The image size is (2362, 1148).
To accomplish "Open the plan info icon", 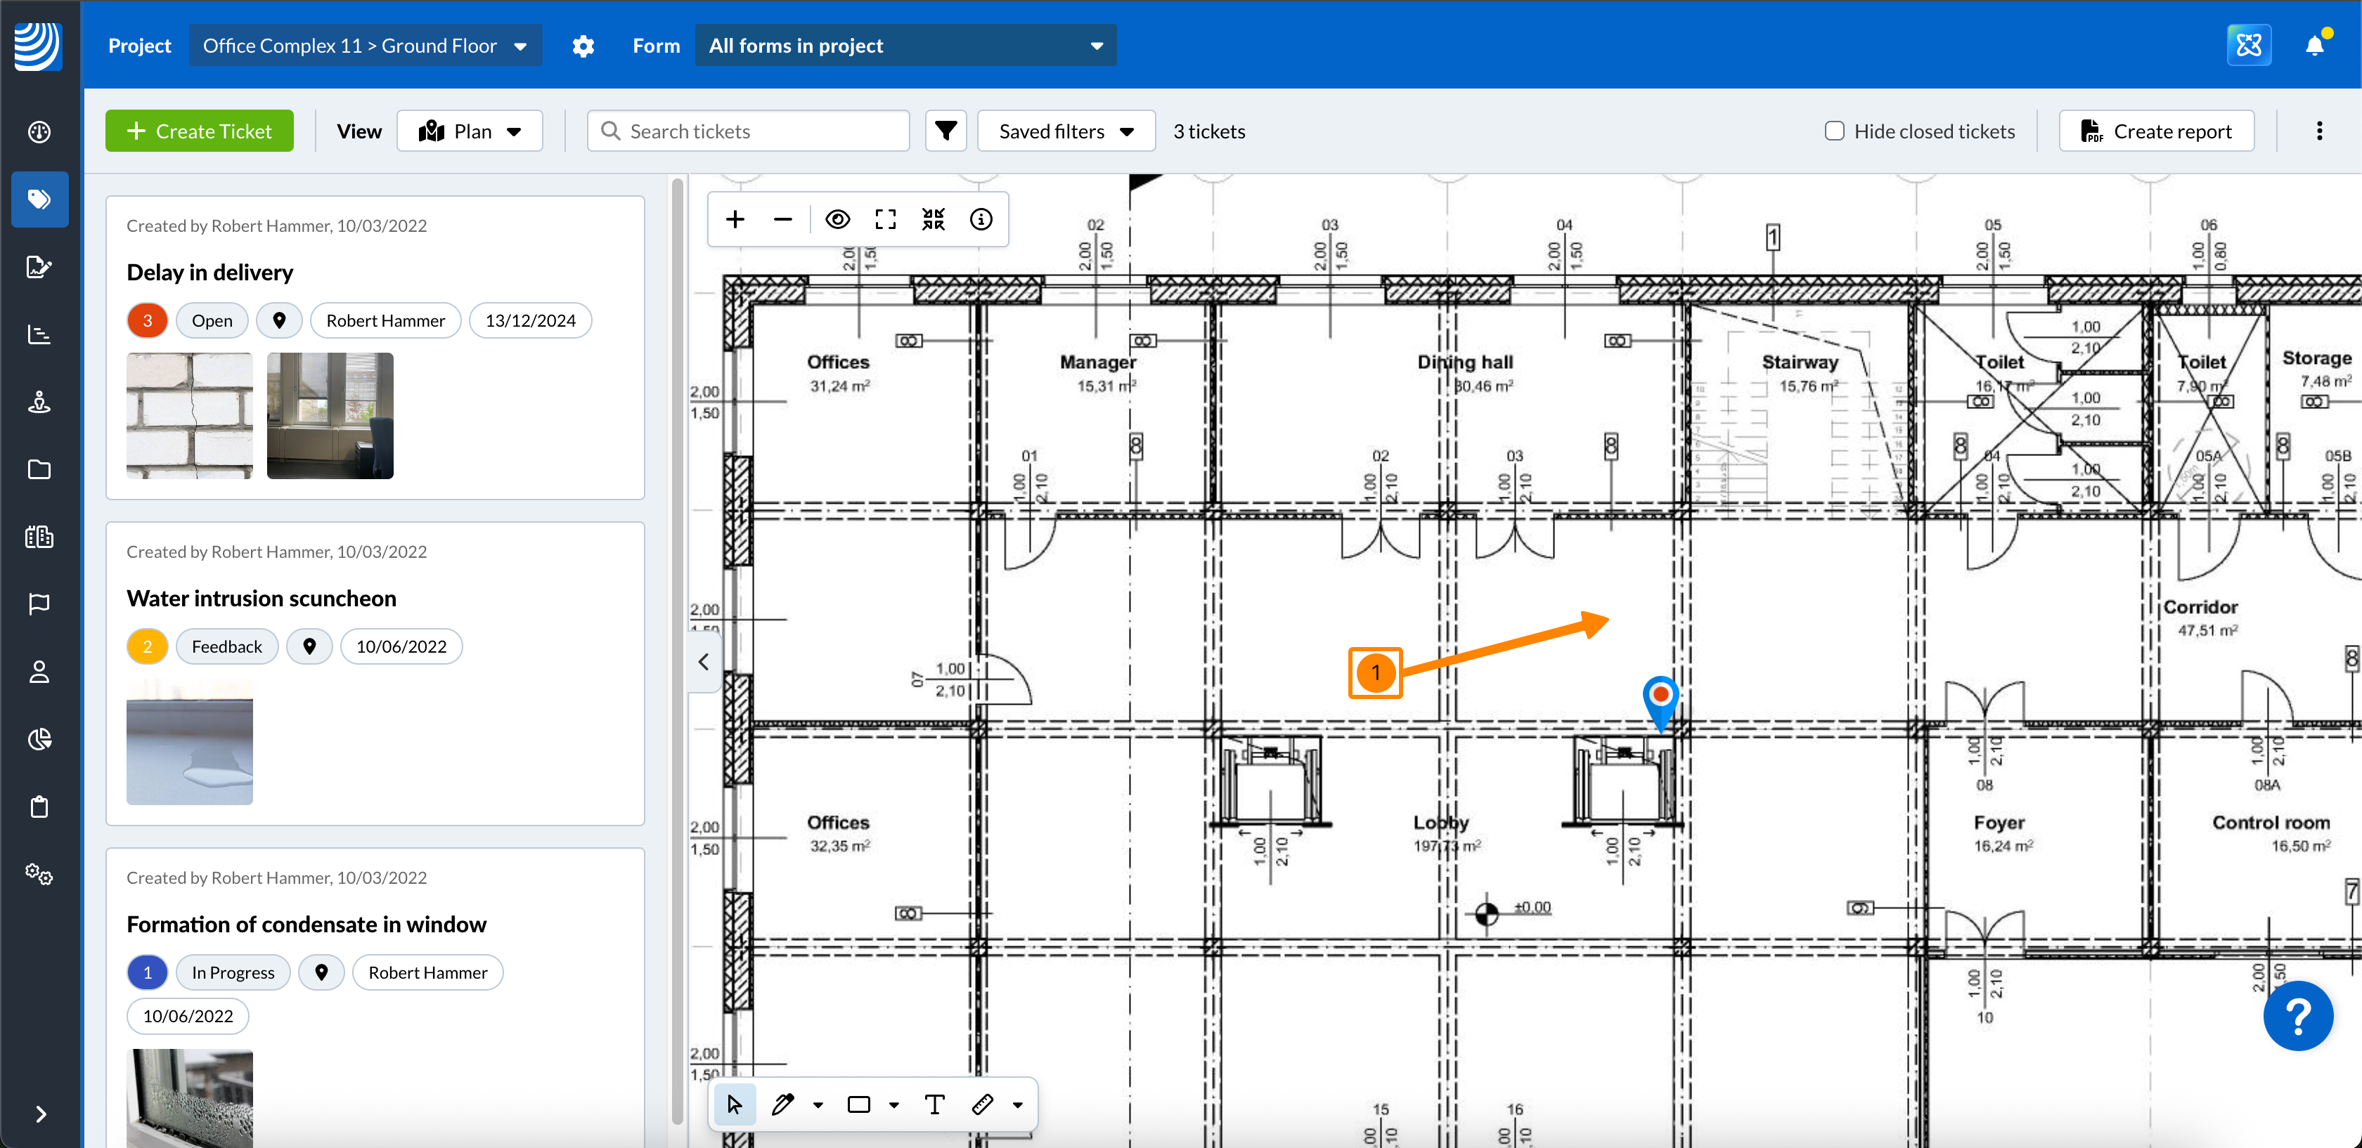I will [980, 220].
